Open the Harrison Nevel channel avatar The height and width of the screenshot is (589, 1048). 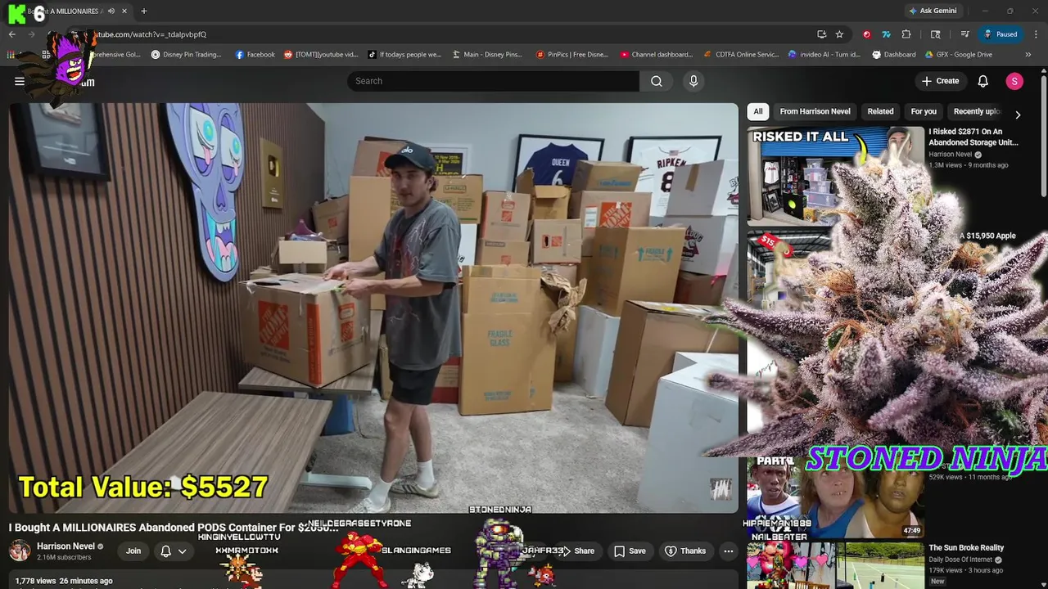[x=20, y=551]
